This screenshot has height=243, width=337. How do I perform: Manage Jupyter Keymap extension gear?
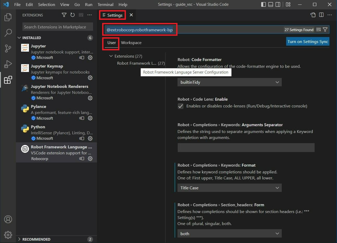(x=90, y=78)
